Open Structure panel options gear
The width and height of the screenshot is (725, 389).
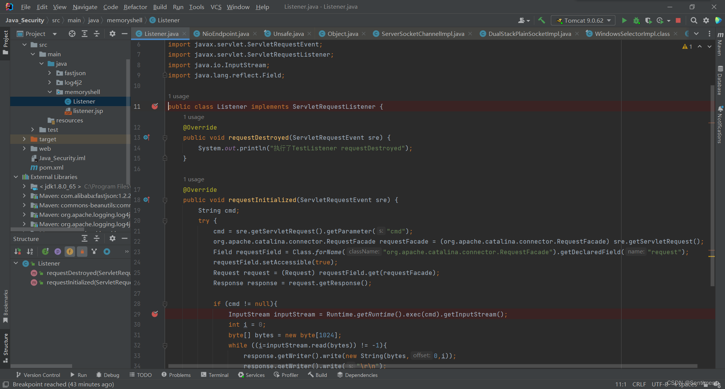click(x=112, y=238)
